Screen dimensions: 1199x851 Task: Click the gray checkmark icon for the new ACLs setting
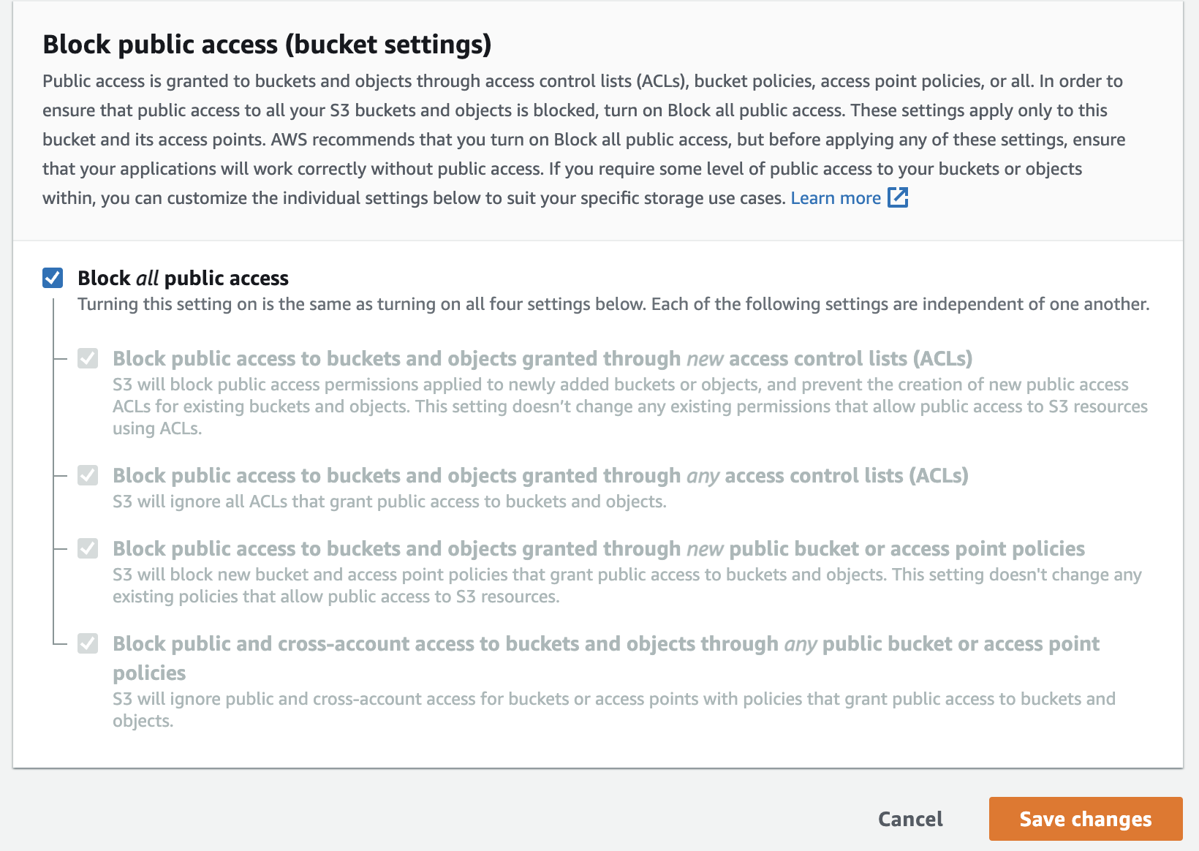pos(88,358)
